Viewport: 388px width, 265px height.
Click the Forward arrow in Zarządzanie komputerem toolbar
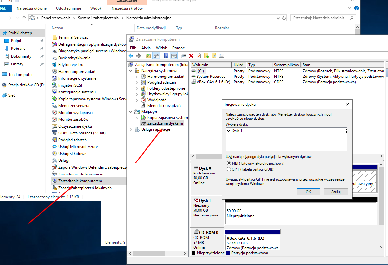pos(138,56)
